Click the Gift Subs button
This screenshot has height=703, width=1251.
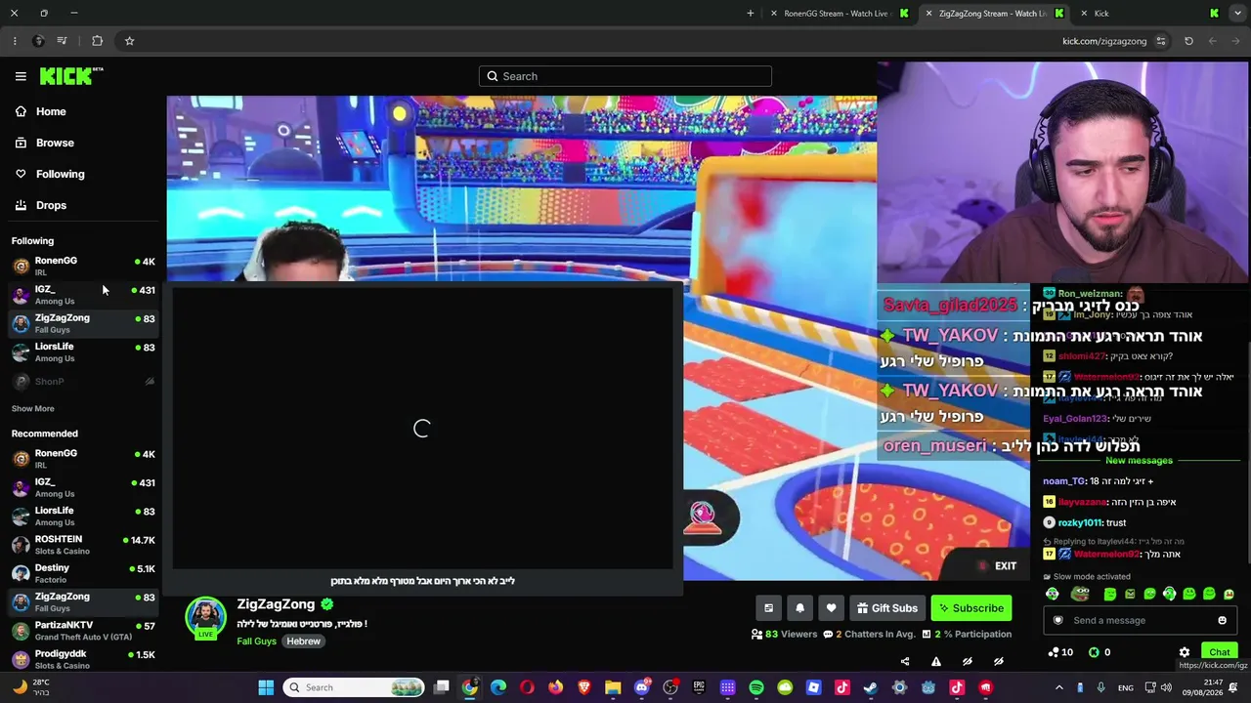coord(887,608)
